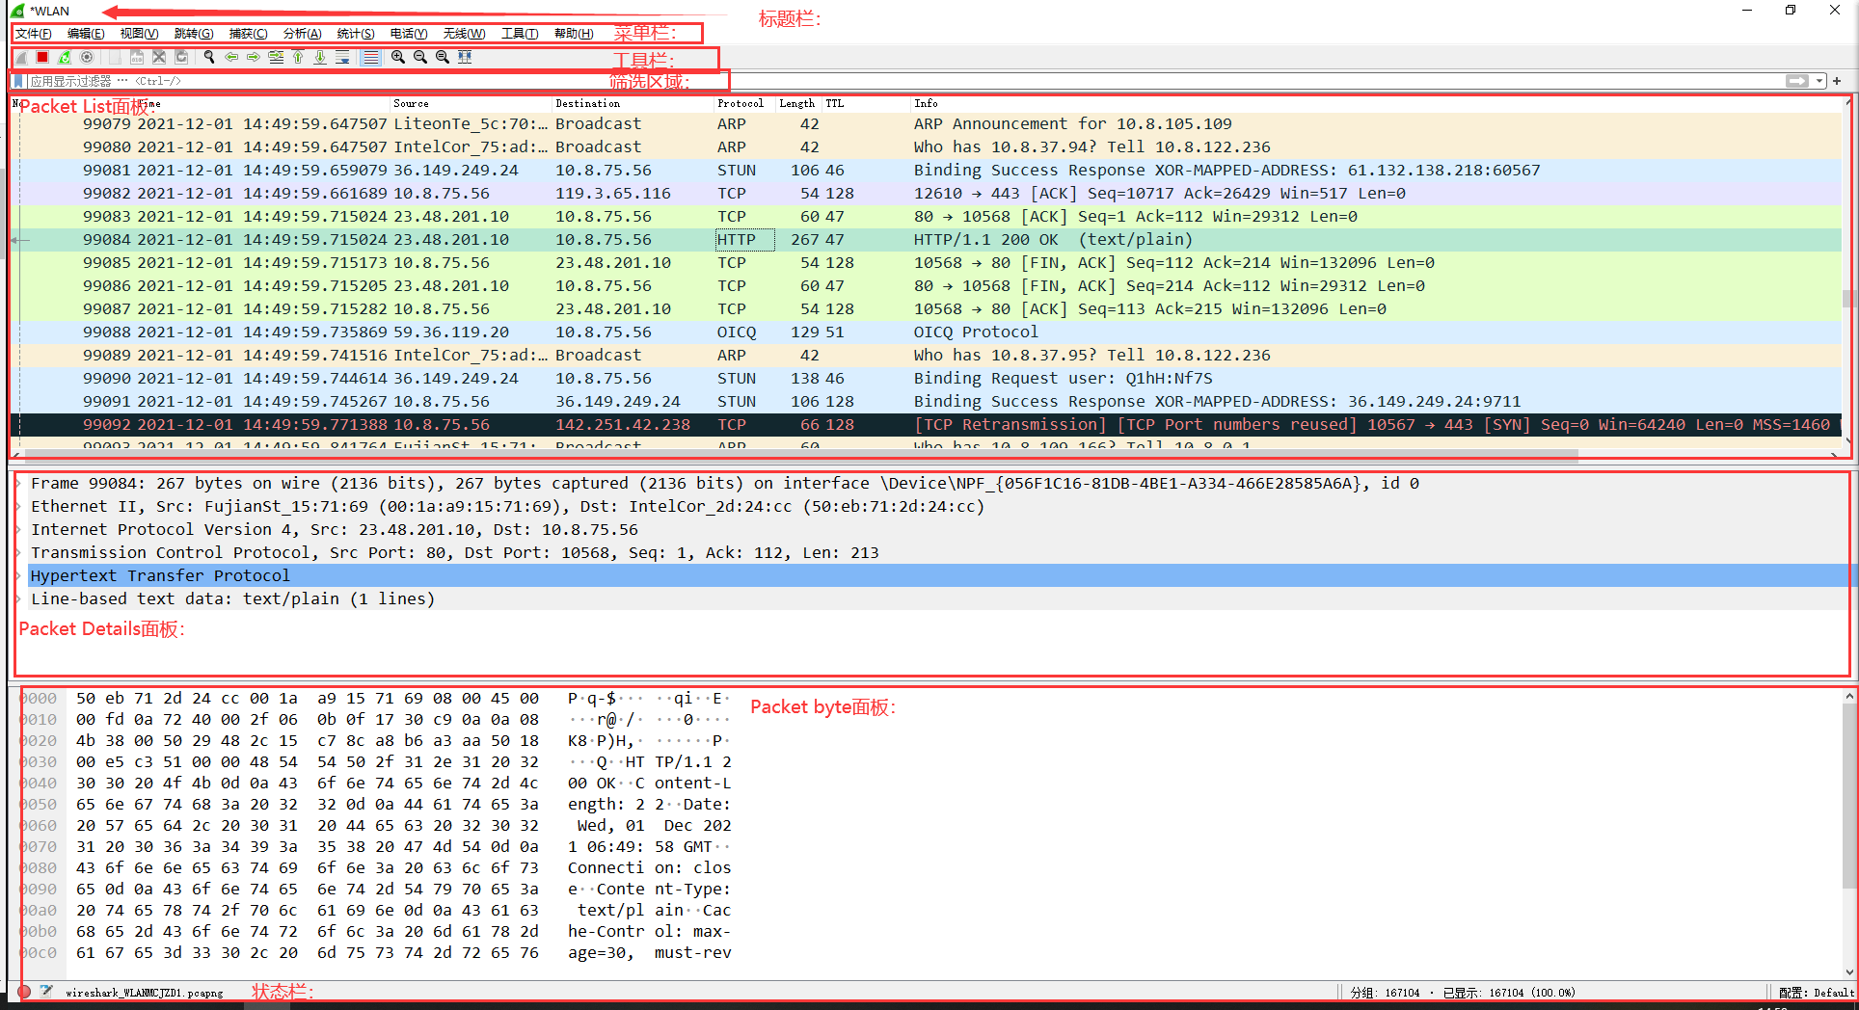Screen dimensions: 1859x1010
Task: Zoom in on the packet list text
Action: [x=397, y=57]
